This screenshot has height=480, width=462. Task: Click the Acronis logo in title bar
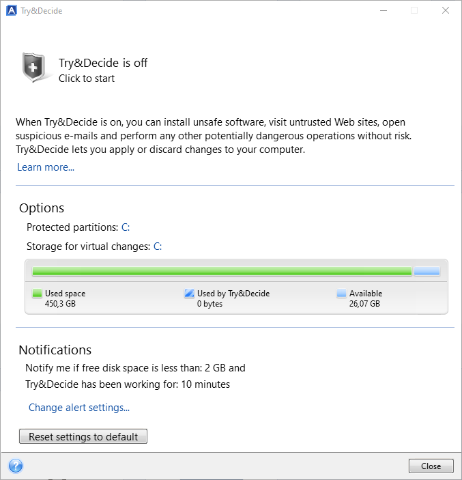11,11
